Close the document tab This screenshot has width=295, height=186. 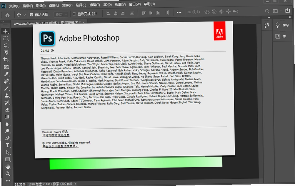84,22
